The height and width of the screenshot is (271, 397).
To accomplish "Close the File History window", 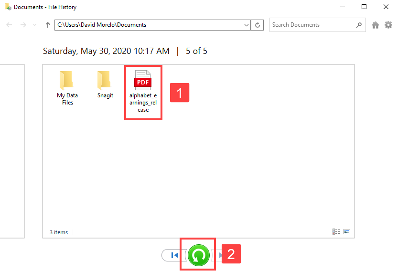I will [x=386, y=7].
